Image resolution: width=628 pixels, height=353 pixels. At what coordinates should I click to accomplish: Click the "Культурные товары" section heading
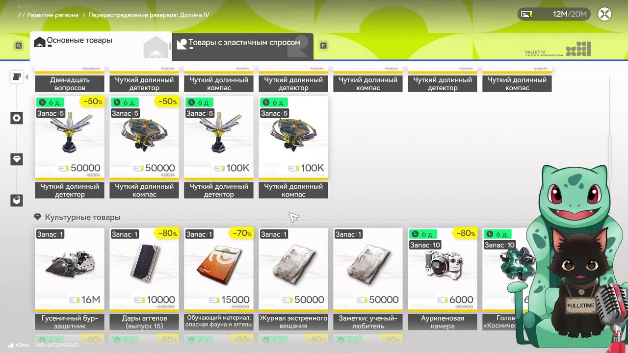[x=82, y=217]
